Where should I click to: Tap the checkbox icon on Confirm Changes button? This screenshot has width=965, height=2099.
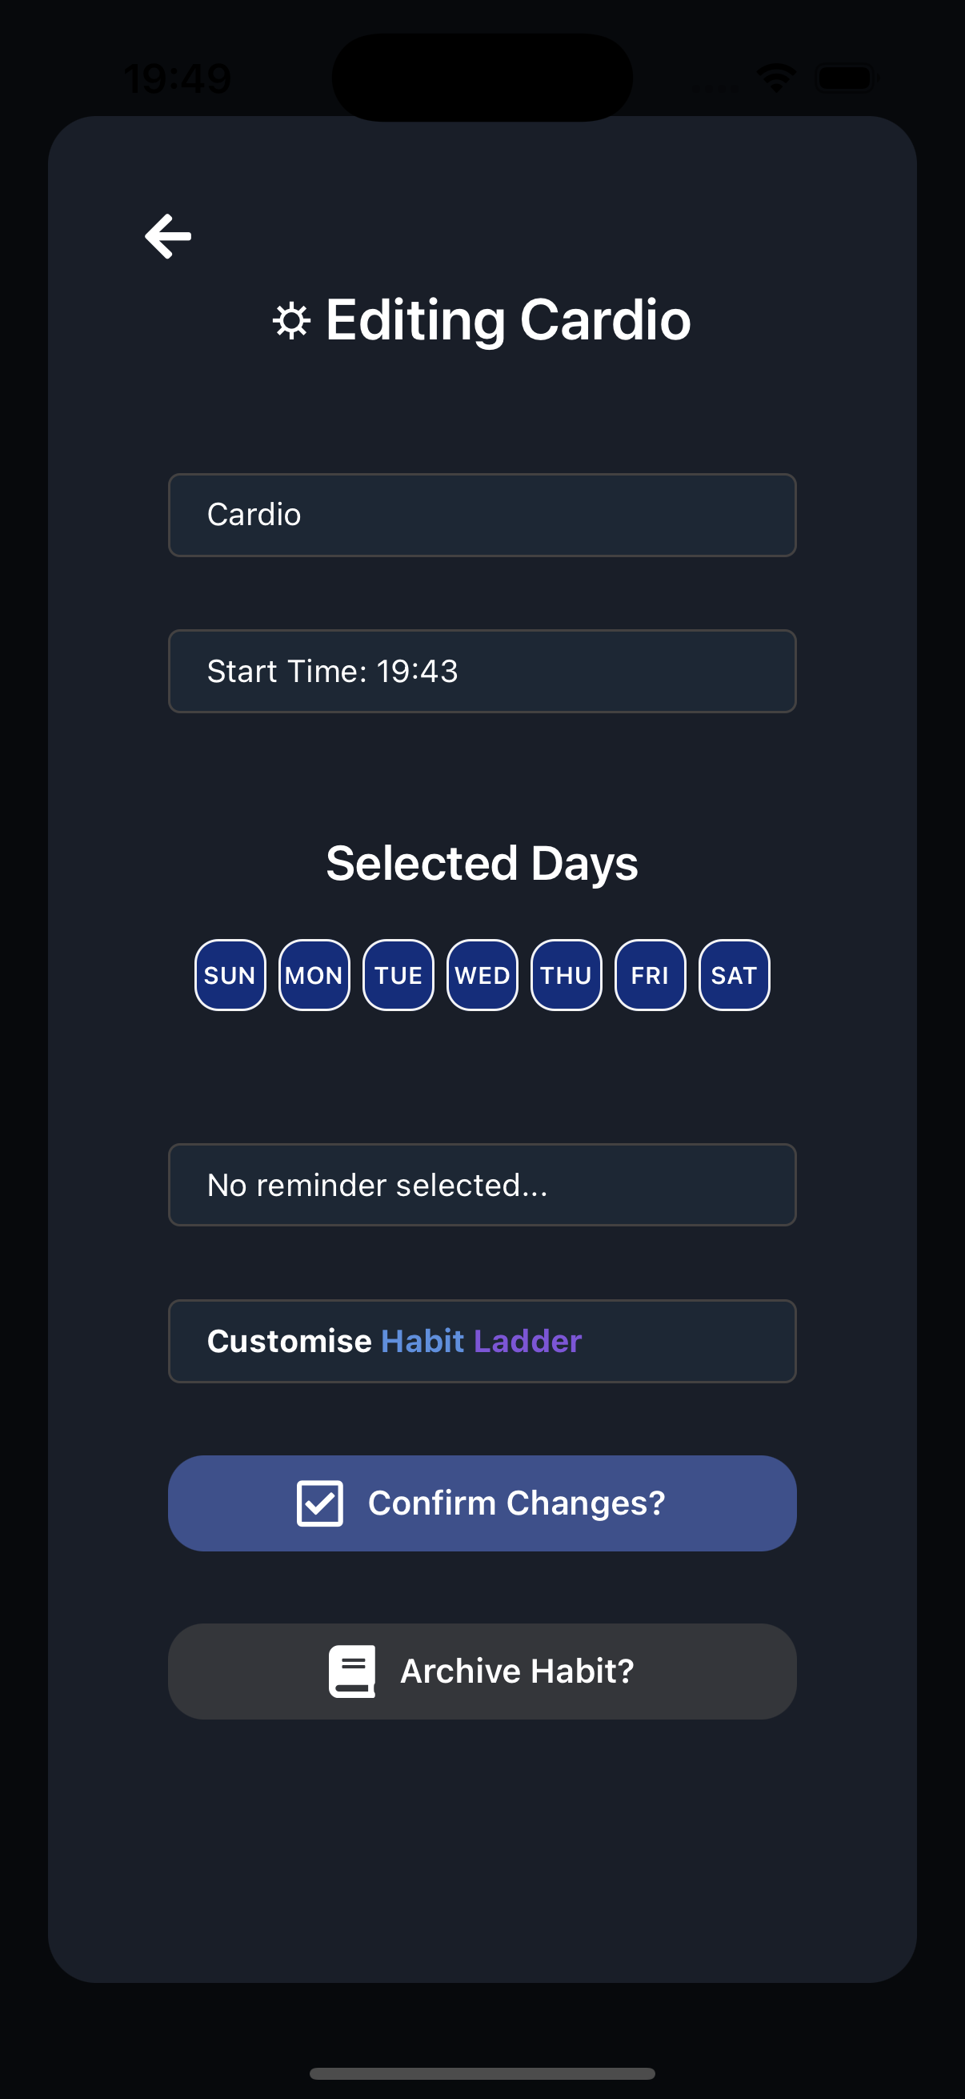(x=321, y=1502)
